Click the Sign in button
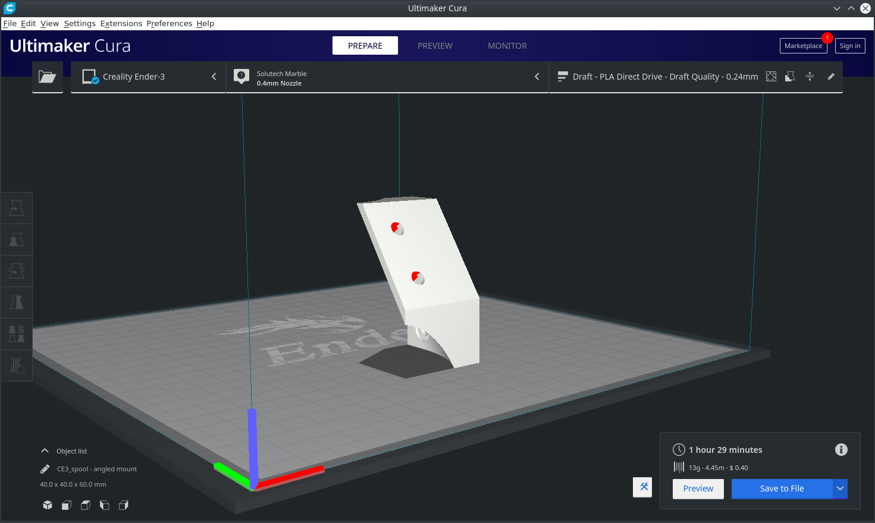The width and height of the screenshot is (875, 523). coord(850,46)
